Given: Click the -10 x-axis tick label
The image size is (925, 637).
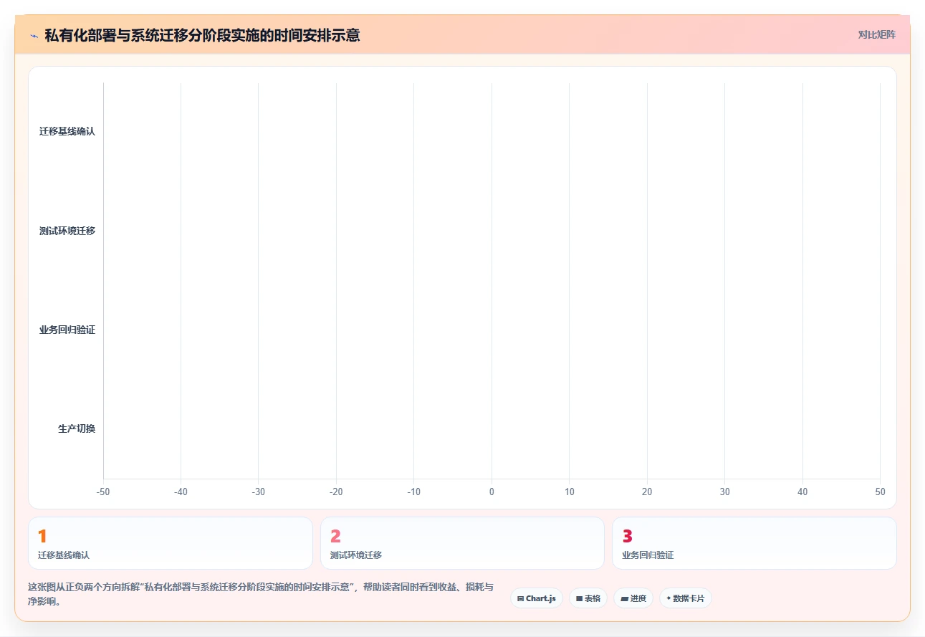Looking at the screenshot, I should (414, 492).
